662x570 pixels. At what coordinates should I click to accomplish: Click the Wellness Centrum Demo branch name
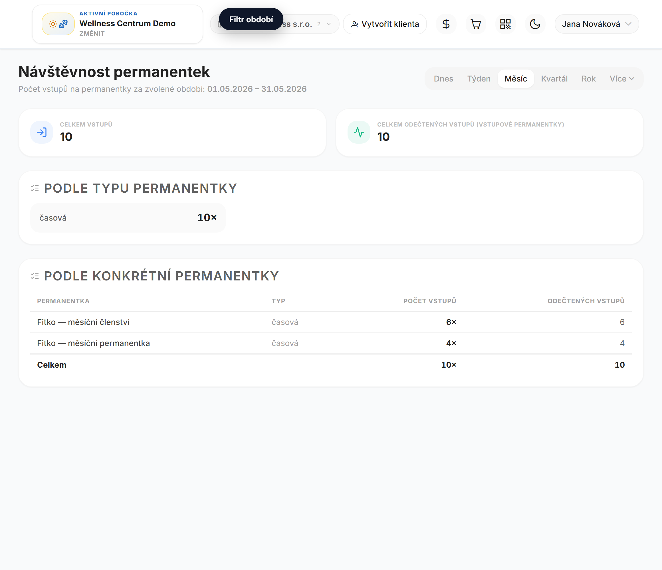point(128,23)
